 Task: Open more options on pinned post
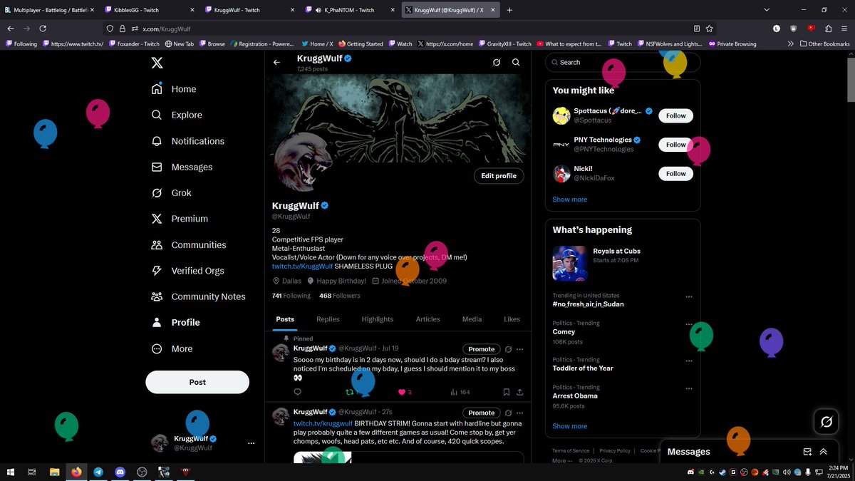(520, 349)
